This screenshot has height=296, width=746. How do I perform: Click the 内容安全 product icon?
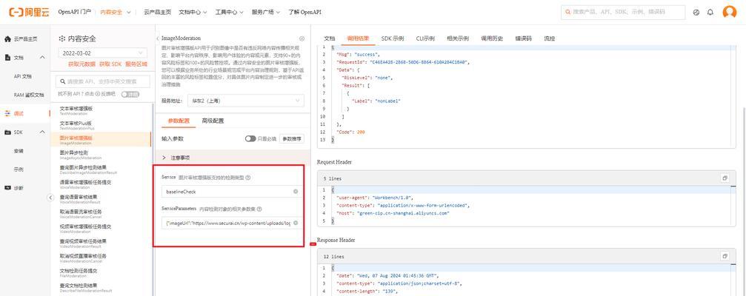[61, 39]
